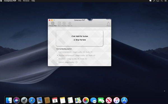The image size is (168, 104).
Task: Click the Start toolbar button
Action: 59,23
